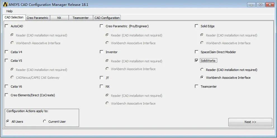Click the window title 'ANSYS CAD Configuration Manager Release 18.1'
Image resolution: width=277 pixels, height=138 pixels.
(x=48, y=4)
